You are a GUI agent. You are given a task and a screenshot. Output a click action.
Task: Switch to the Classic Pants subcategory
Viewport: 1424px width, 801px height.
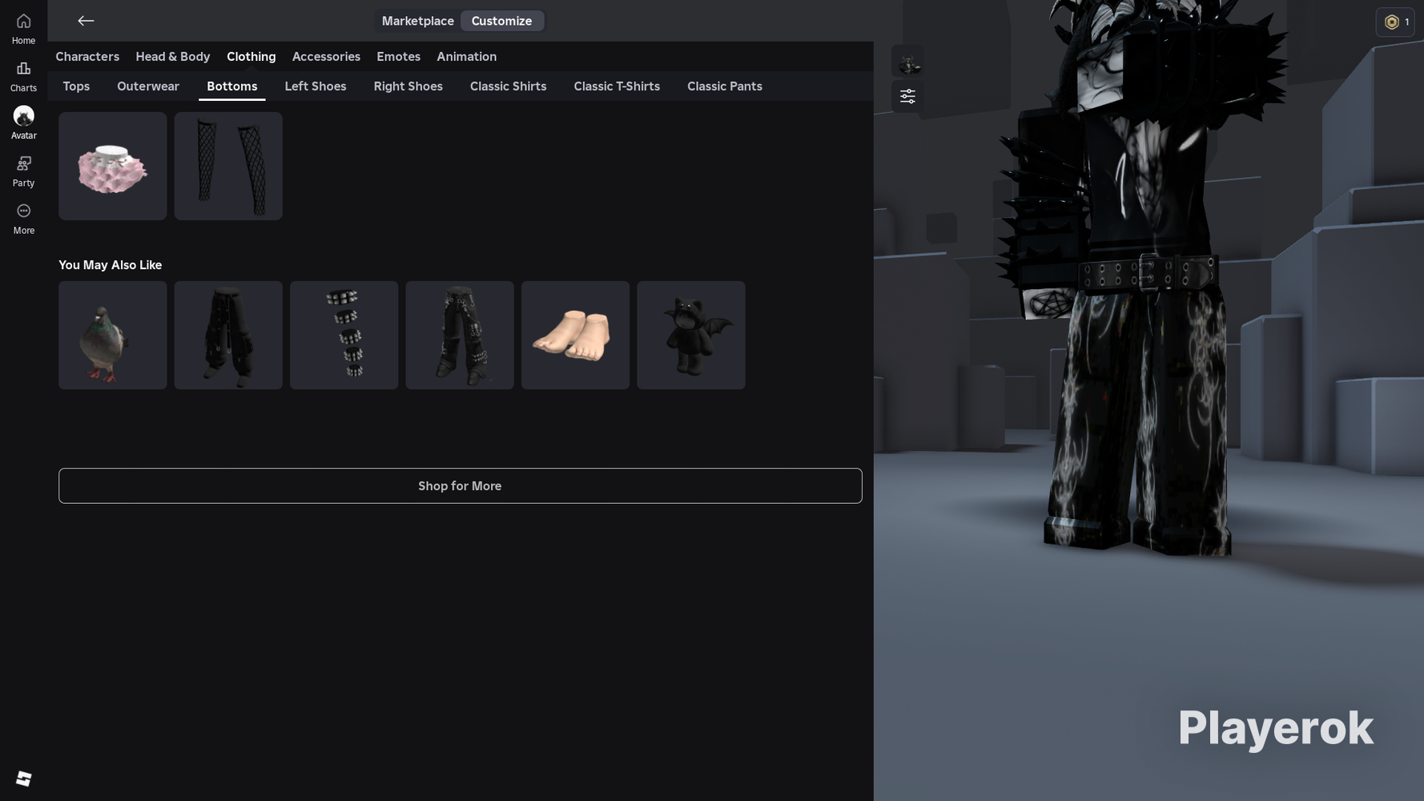pyautogui.click(x=725, y=87)
